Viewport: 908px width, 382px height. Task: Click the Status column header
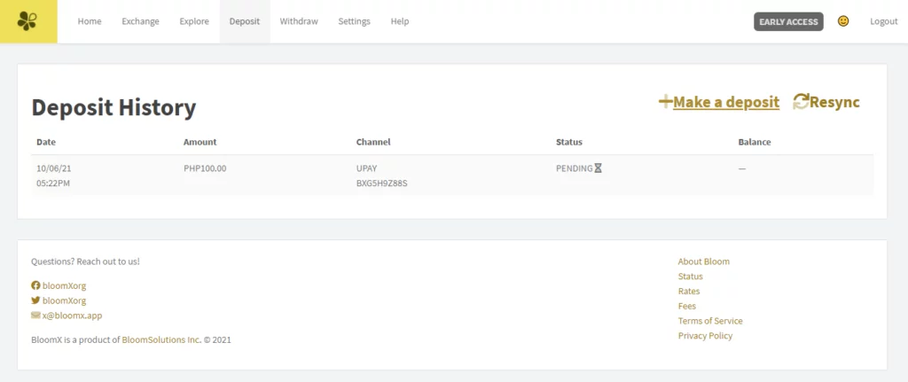coord(568,142)
